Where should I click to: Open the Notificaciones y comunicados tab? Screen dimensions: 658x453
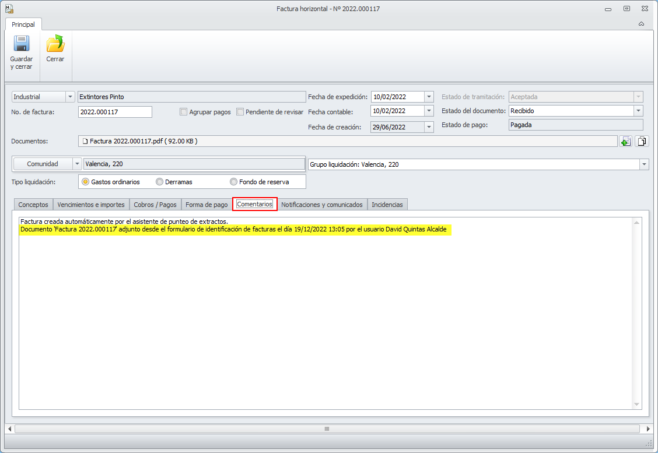click(x=322, y=205)
